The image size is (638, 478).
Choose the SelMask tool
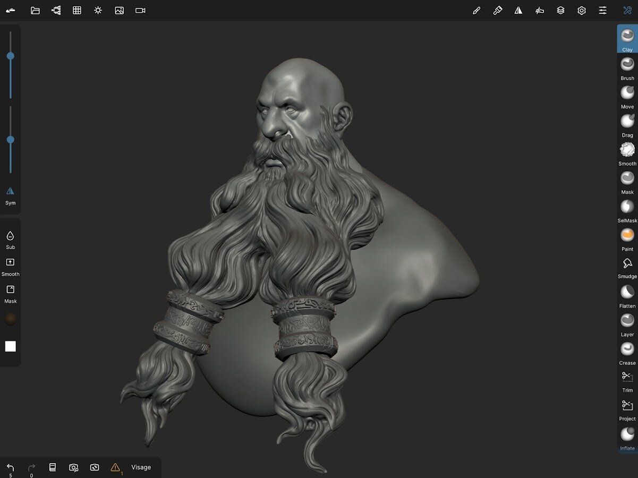(627, 209)
